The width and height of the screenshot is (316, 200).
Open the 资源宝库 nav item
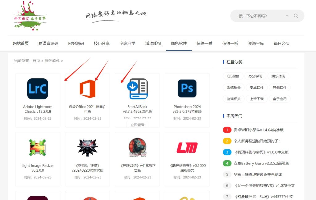(x=256, y=43)
